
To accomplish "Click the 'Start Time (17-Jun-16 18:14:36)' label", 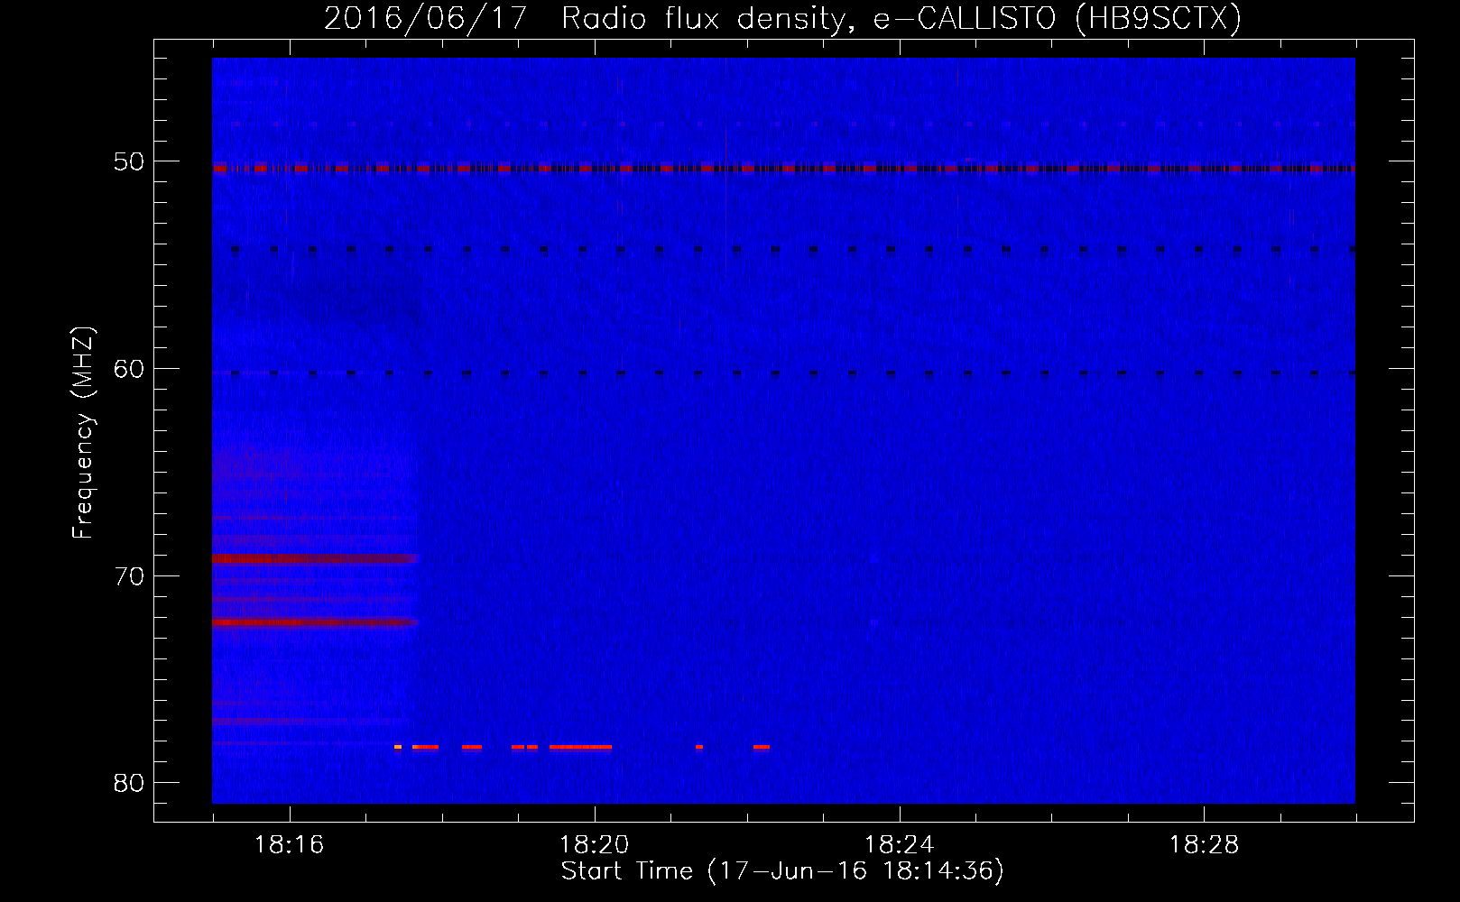I will tap(782, 871).
